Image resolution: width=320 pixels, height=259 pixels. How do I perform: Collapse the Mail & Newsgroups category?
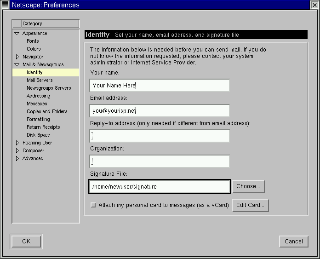(17, 65)
